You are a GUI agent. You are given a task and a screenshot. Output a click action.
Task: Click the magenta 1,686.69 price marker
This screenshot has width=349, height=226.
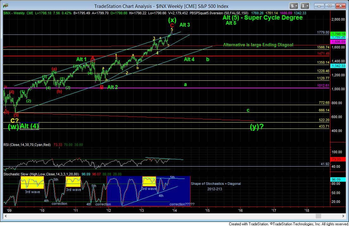pyautogui.click(x=338, y=42)
